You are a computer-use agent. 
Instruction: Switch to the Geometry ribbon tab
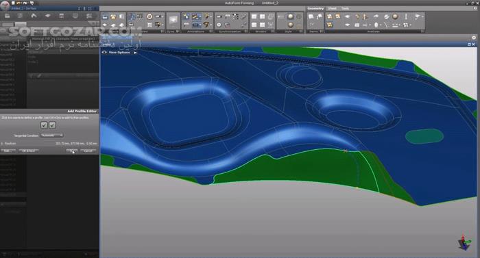tap(315, 9)
